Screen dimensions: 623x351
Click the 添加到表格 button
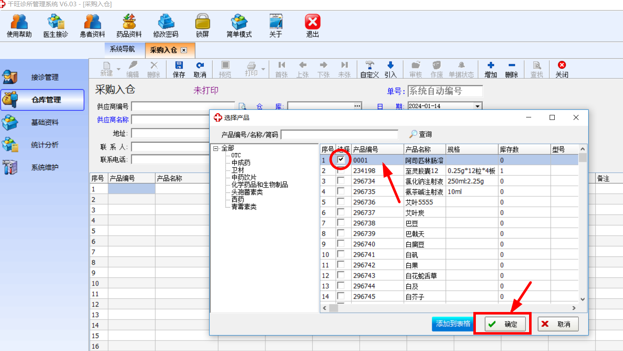pyautogui.click(x=453, y=324)
